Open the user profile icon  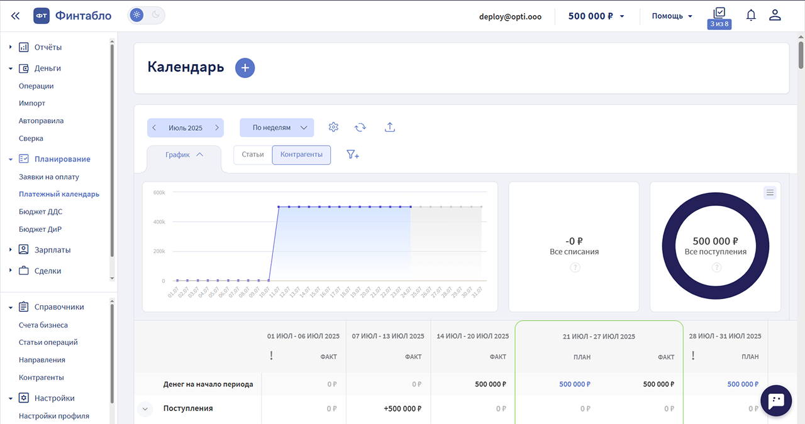[x=775, y=16]
